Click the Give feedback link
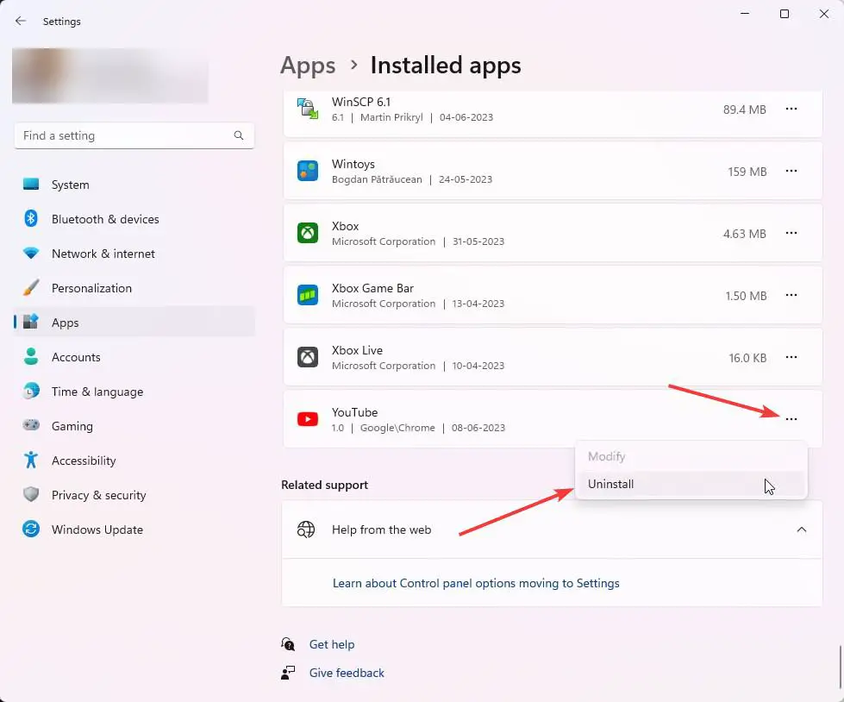844x702 pixels. 346,673
